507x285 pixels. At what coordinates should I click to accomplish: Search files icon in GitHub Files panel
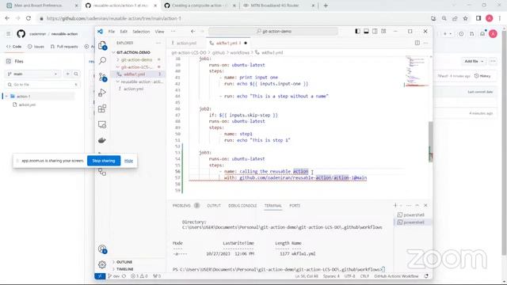pos(76,74)
